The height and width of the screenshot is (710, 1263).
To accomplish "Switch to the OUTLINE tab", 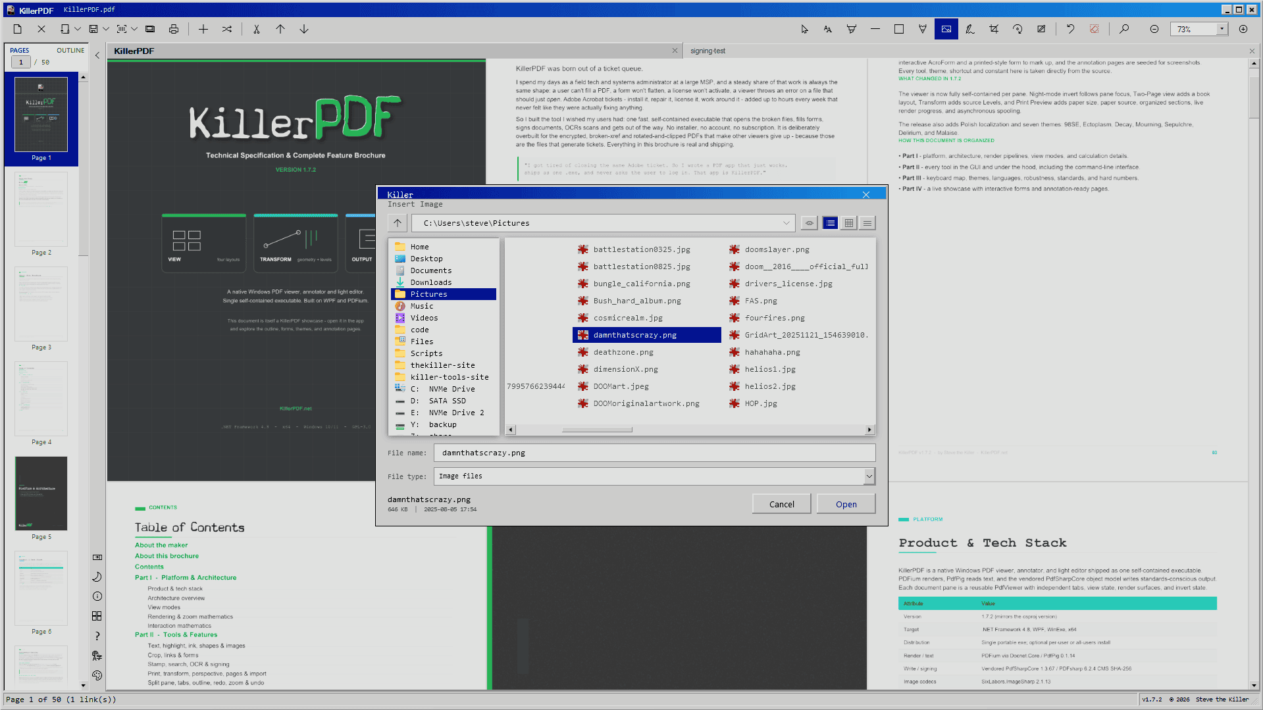I will click(70, 51).
